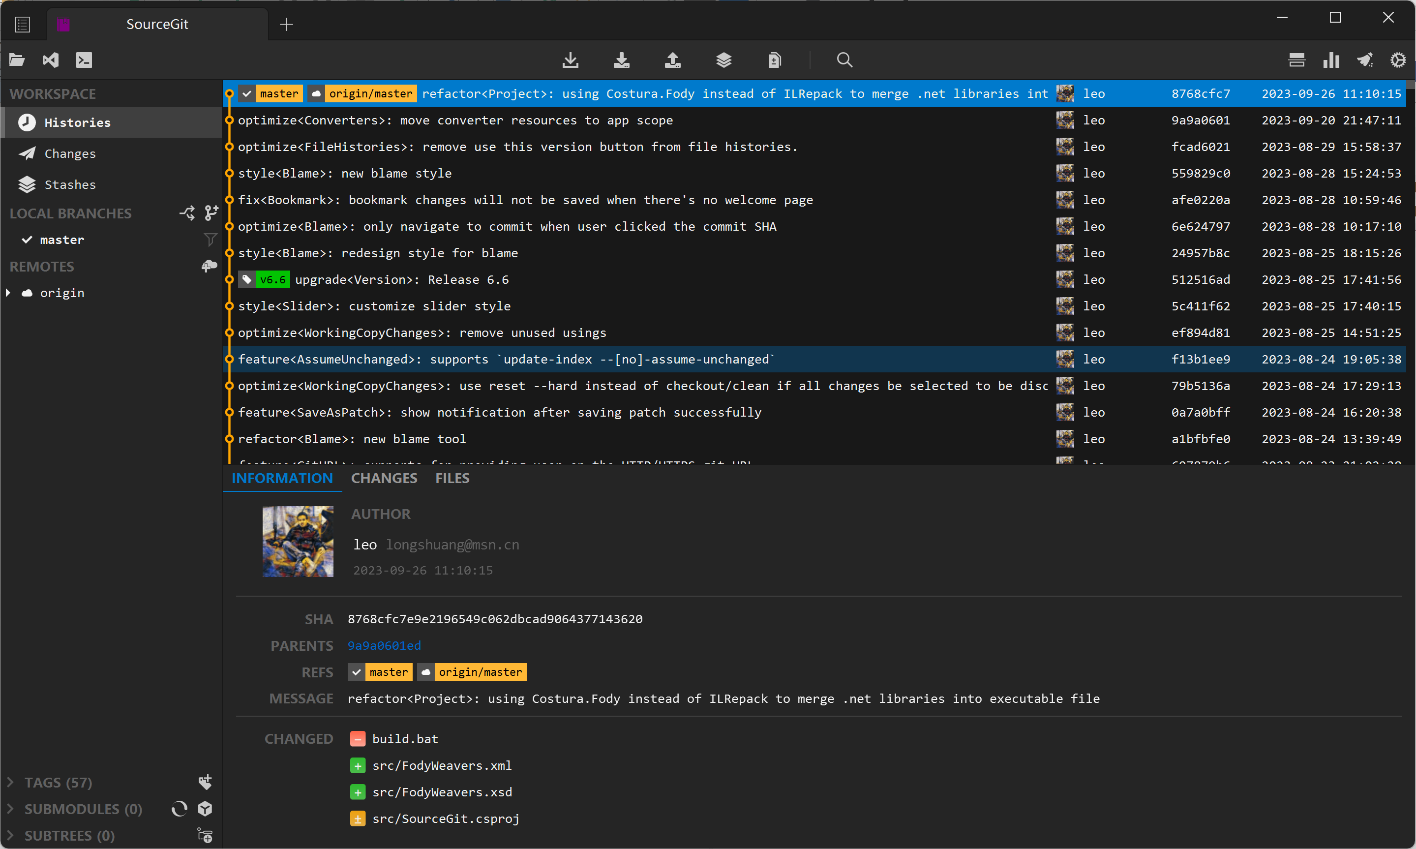Add subtree icon
Viewport: 1416px width, 849px height.
[x=205, y=835]
